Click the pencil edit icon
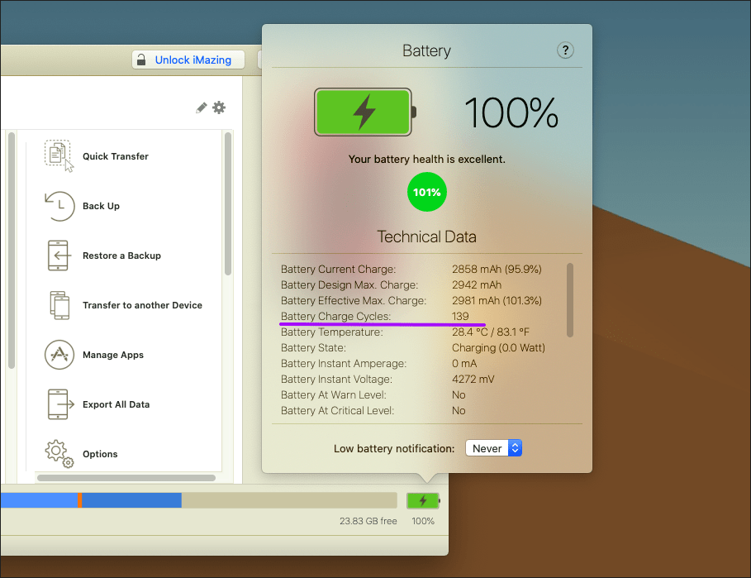This screenshot has height=578, width=751. point(201,107)
